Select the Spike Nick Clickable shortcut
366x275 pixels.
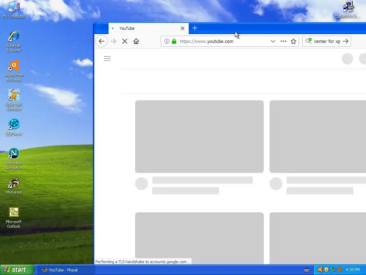pyautogui.click(x=14, y=100)
